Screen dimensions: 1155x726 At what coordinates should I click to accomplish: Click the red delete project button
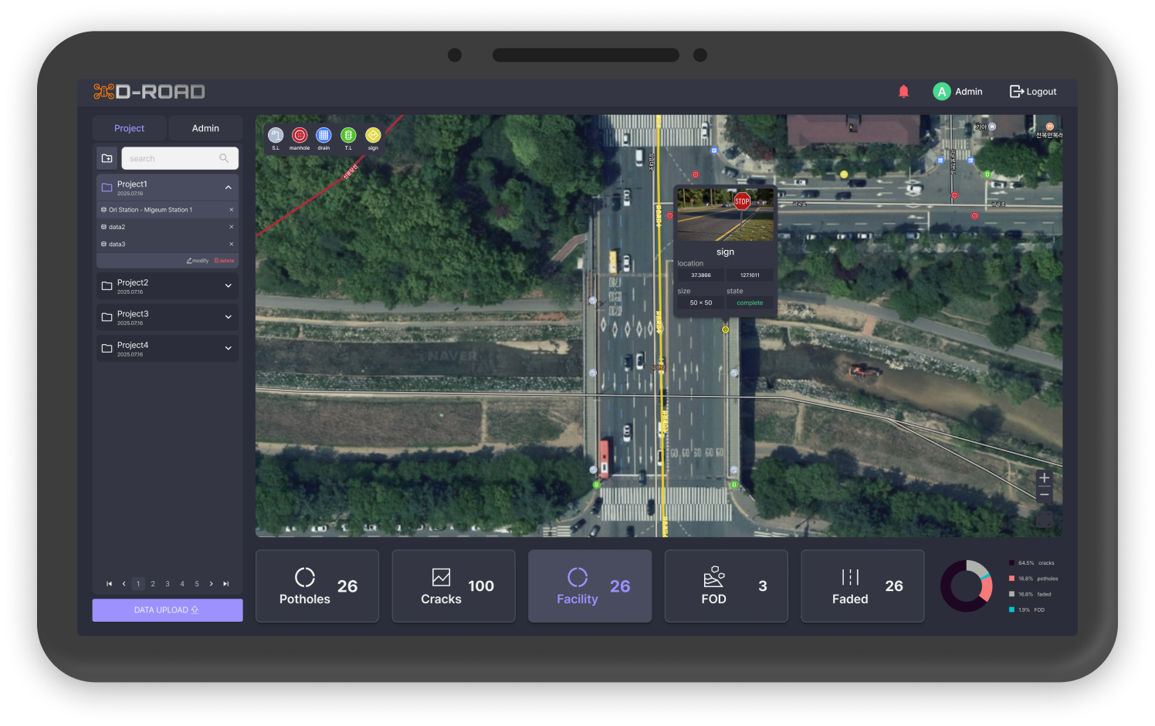[224, 261]
